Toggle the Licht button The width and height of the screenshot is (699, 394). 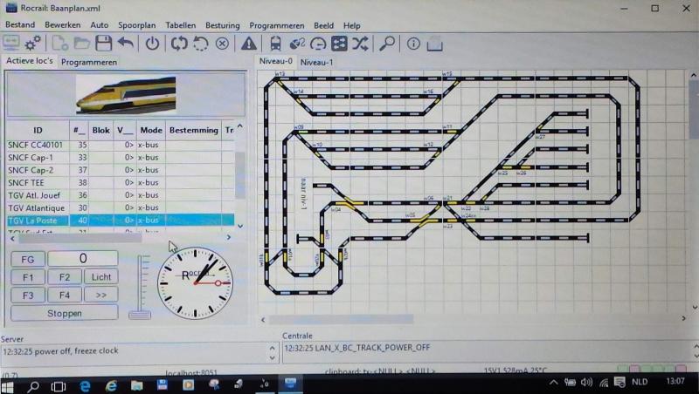tap(101, 276)
